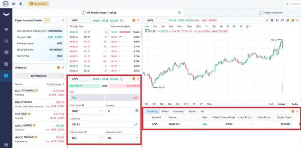The image size is (301, 148).
Task: Open the community chat sidebar icon
Action: point(6,64)
